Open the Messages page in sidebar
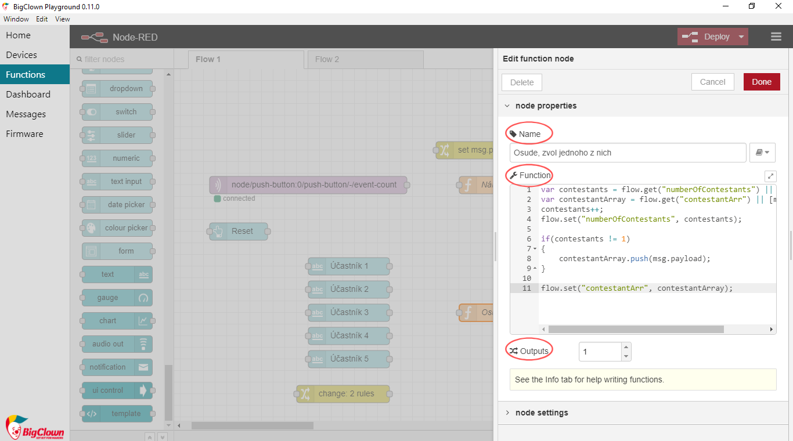The height and width of the screenshot is (441, 793). [35, 114]
